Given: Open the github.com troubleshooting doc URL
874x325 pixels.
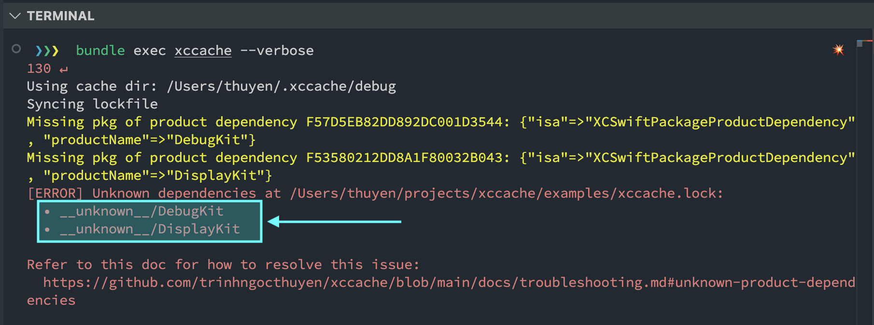Looking at the screenshot, I should point(440,291).
